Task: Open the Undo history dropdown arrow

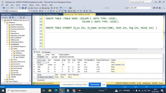Action: [x=63, y=8]
